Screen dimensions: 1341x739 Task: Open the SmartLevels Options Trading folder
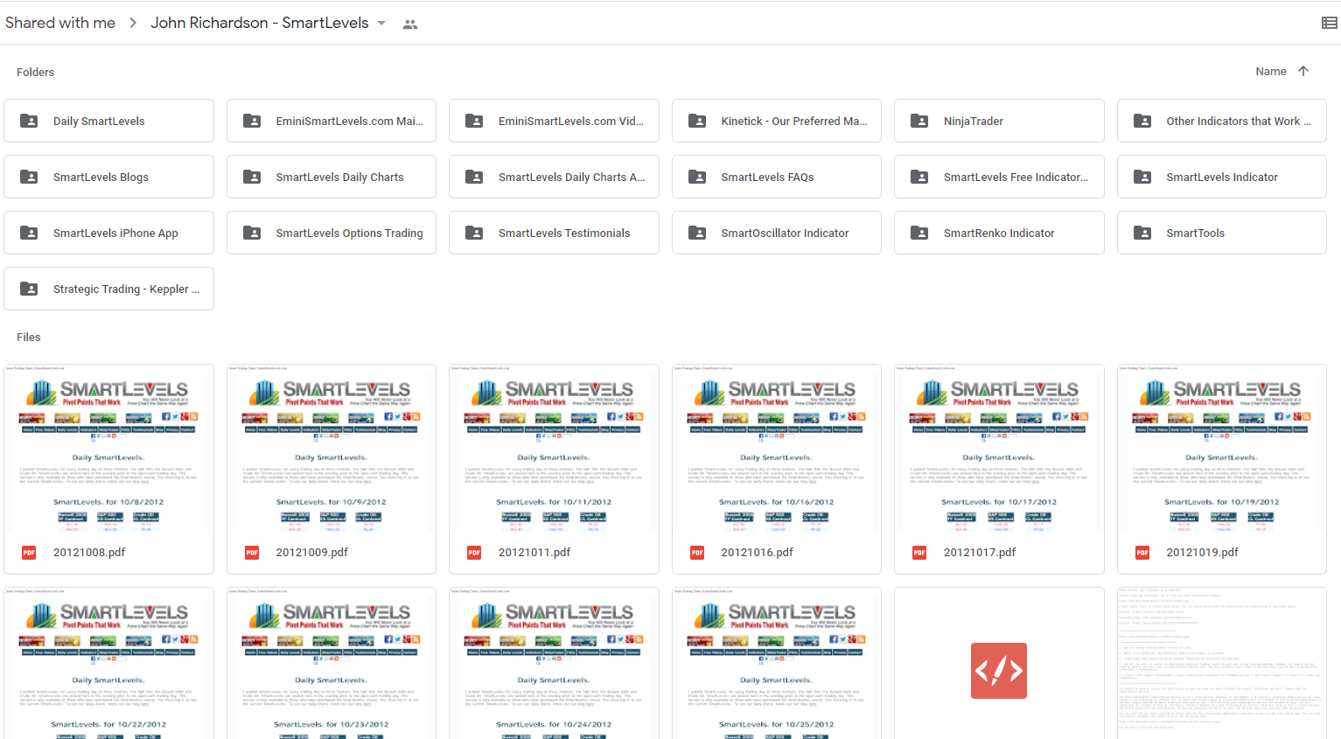coord(332,233)
